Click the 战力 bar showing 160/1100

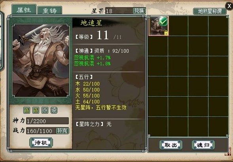(41, 131)
